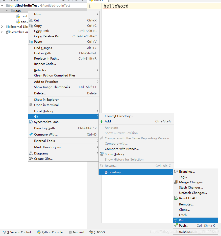Click the Branches fork icon

pos(176,171)
